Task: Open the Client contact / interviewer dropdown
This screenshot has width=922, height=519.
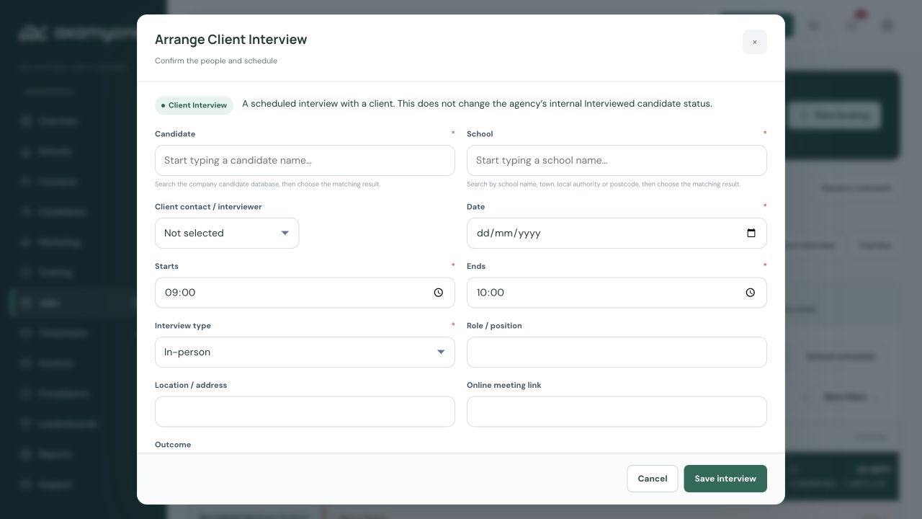Action: [x=227, y=233]
